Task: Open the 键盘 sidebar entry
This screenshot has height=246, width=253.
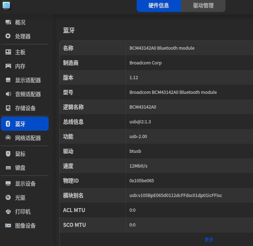Action: [x=25, y=168]
